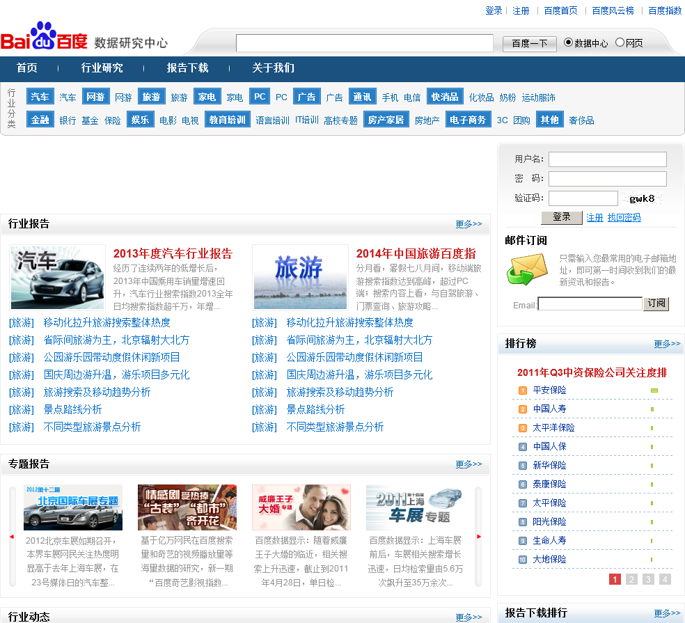Image resolution: width=685 pixels, height=623 pixels.
Task: Click the 化妆品 subcategory link
Action: click(x=482, y=97)
